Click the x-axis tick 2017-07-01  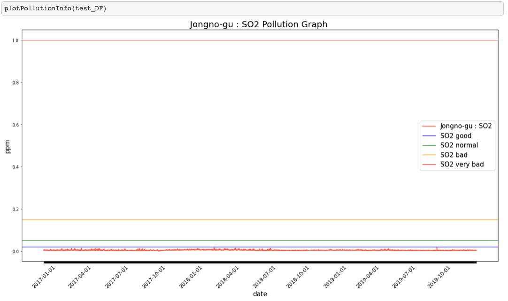pyautogui.click(x=116, y=278)
